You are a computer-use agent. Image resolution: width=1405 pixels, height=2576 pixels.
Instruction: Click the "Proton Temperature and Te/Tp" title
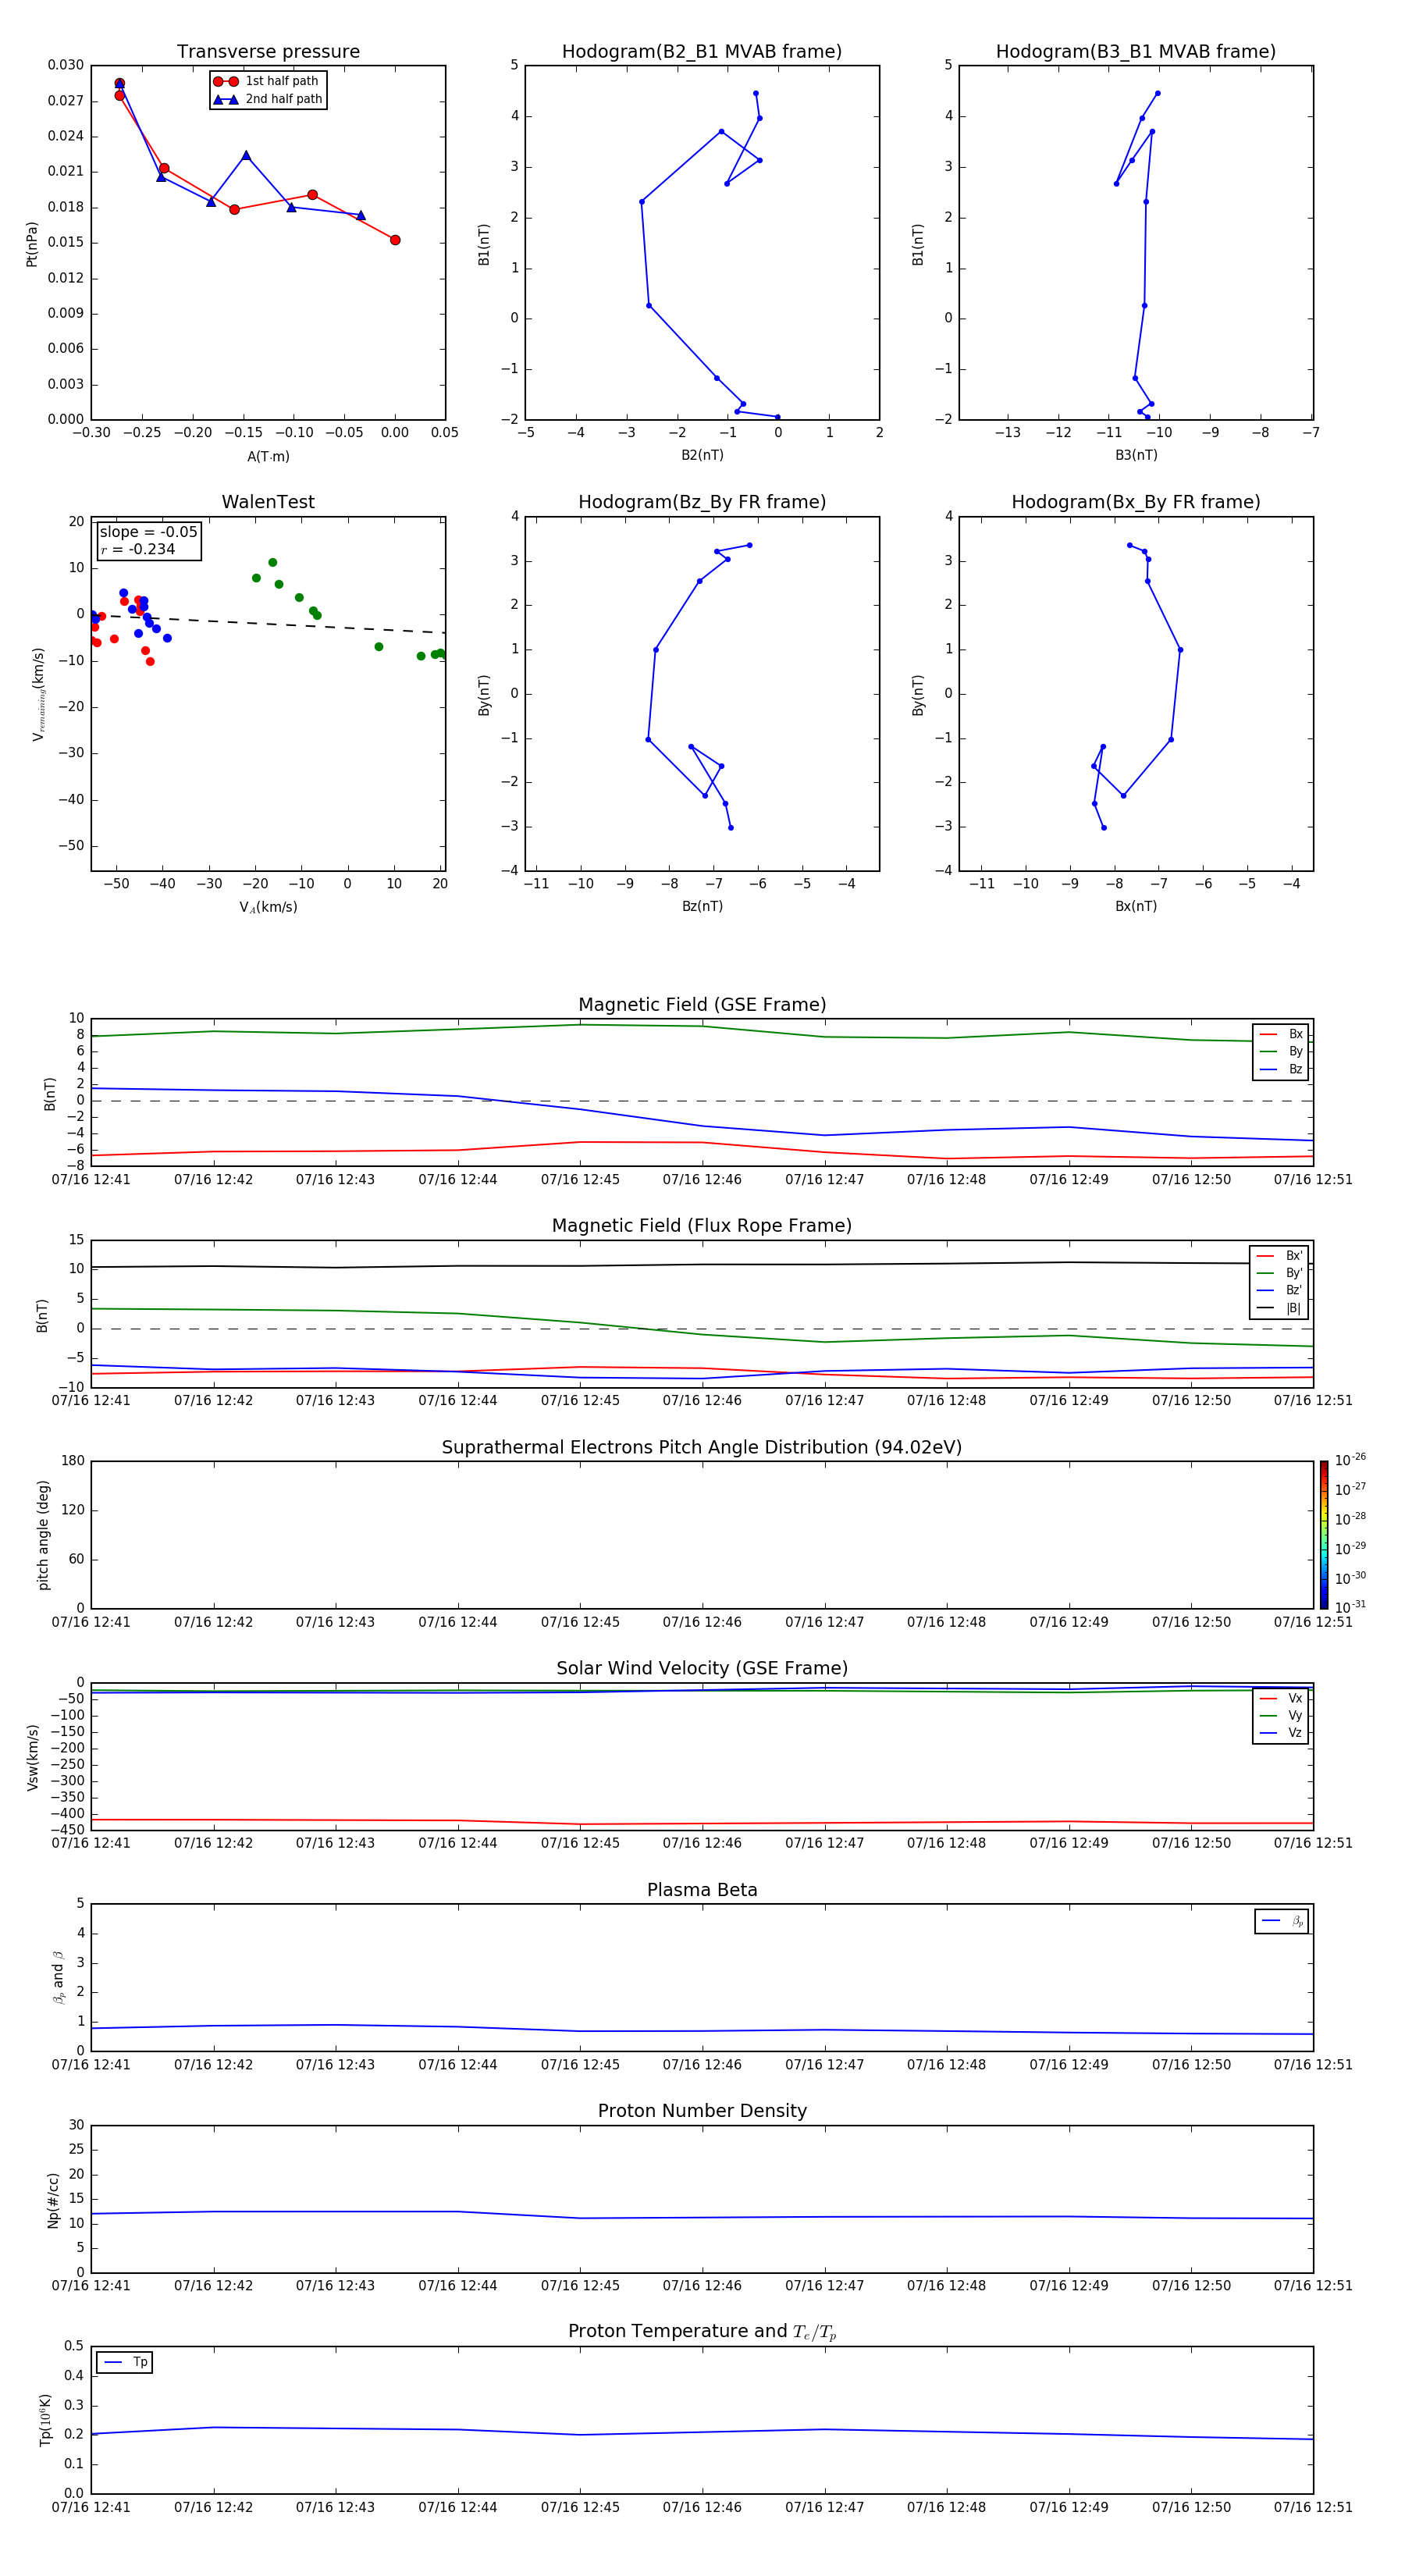[x=702, y=2332]
